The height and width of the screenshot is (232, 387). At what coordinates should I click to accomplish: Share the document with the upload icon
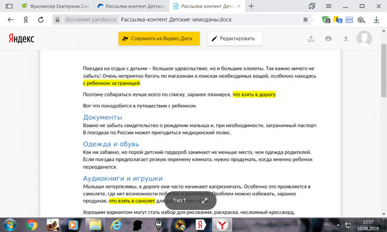coord(311,39)
